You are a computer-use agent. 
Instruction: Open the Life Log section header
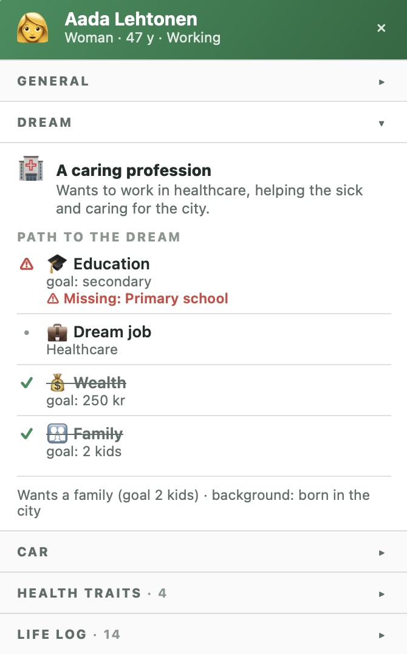click(x=203, y=635)
